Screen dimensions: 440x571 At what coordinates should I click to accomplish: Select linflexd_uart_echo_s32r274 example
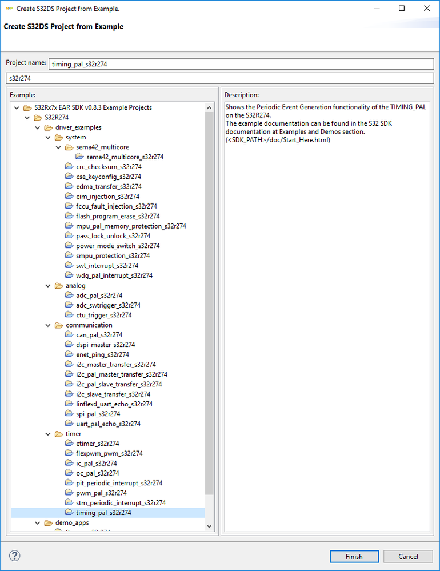coord(114,404)
